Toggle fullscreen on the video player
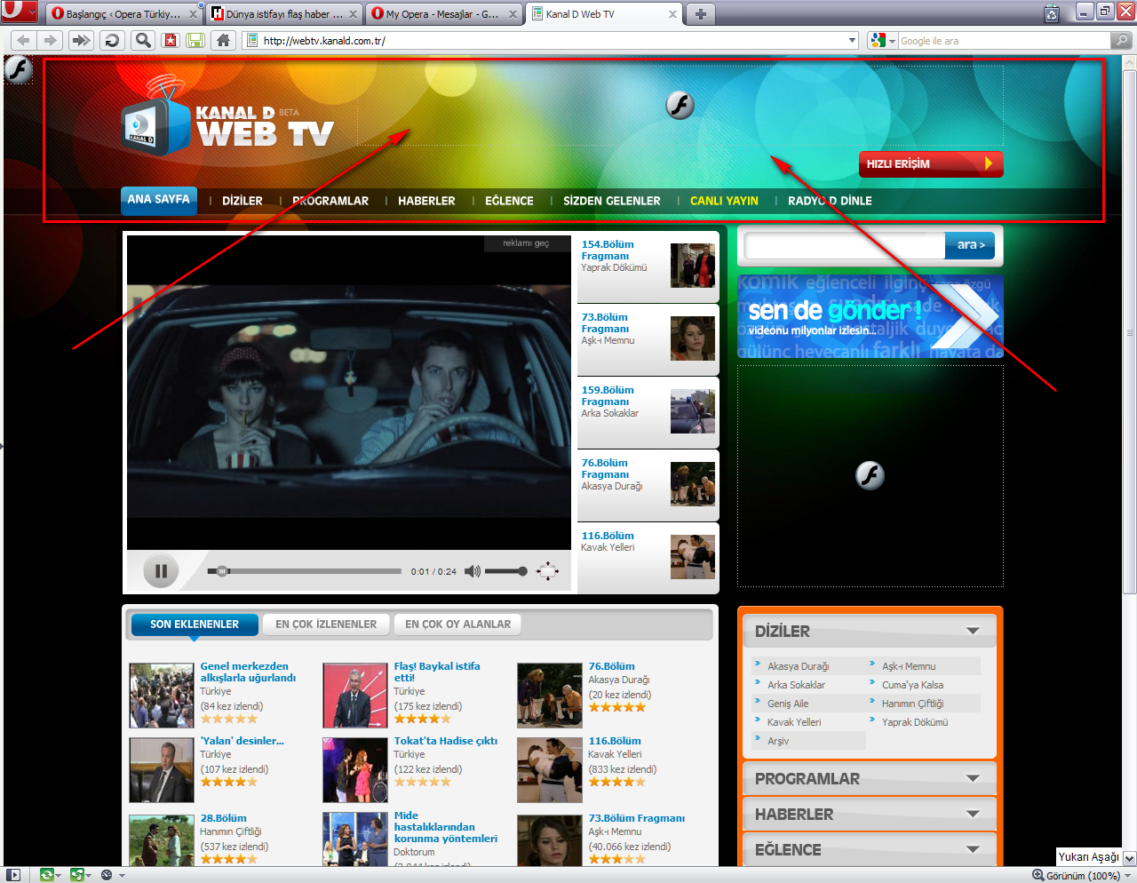1137x883 pixels. tap(548, 571)
